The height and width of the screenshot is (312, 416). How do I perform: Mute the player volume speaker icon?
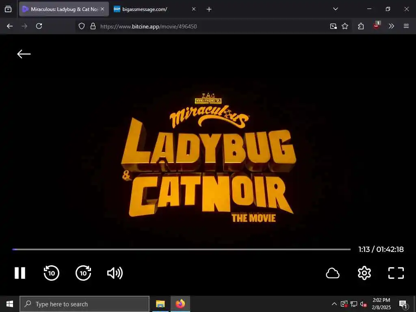[x=115, y=273]
